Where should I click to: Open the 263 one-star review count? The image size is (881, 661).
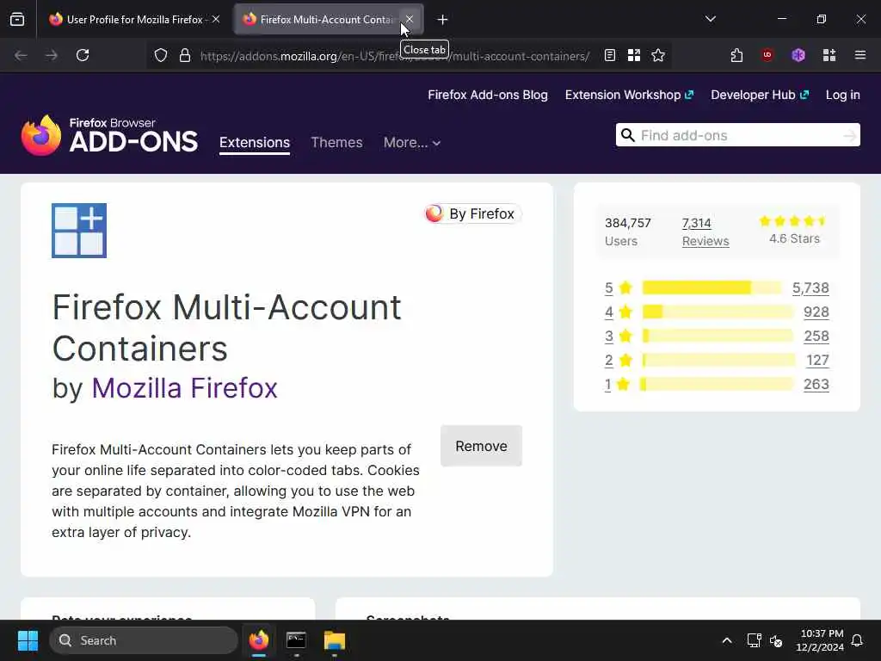[x=816, y=385]
